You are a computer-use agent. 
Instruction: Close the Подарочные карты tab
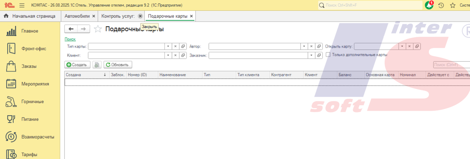click(x=191, y=16)
